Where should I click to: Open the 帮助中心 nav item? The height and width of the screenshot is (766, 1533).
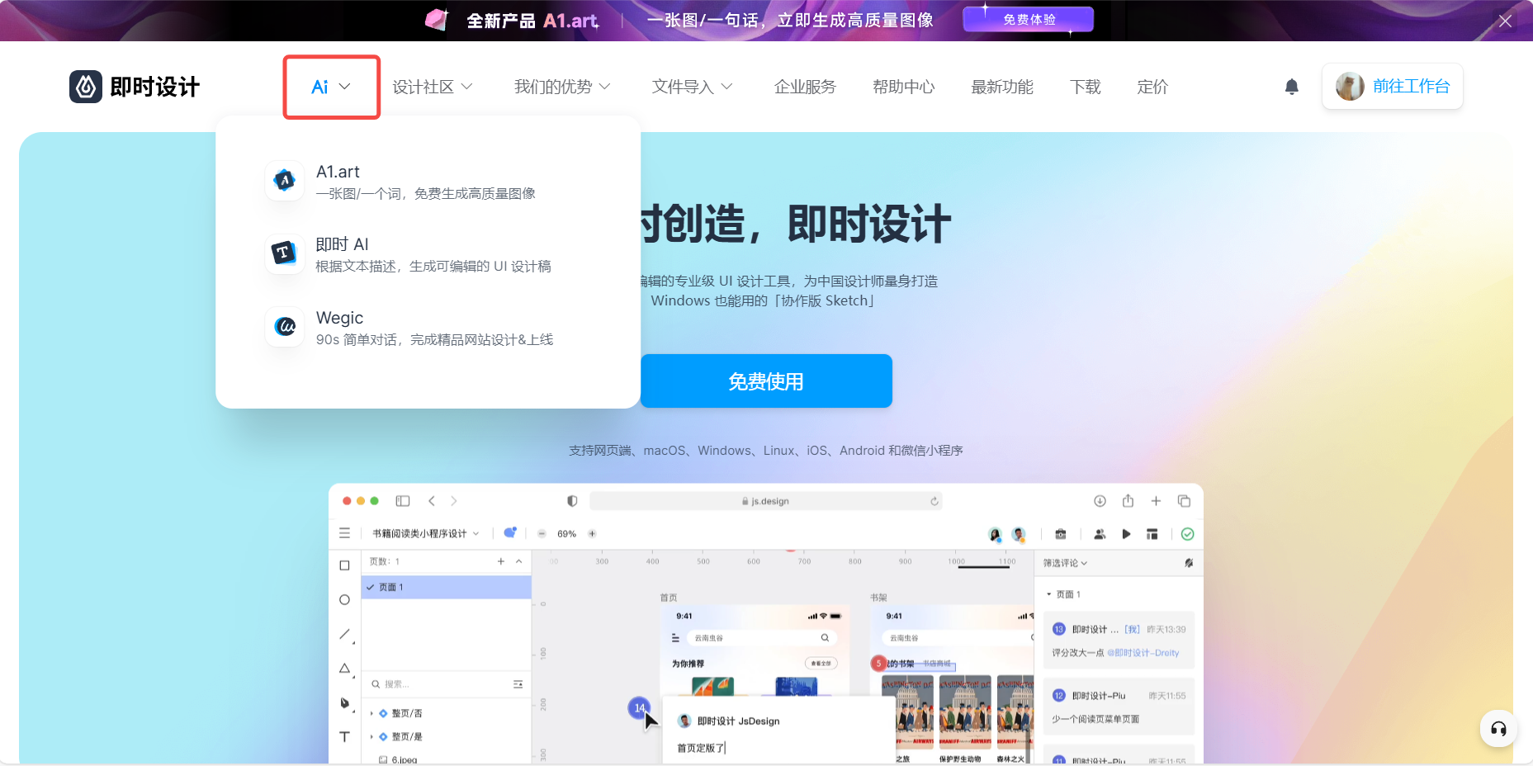(x=904, y=87)
